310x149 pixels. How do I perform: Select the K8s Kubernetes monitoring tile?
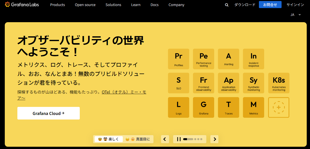click(279, 83)
